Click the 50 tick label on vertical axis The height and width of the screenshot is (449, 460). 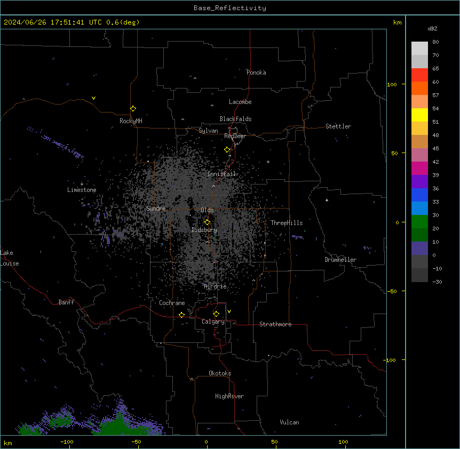pos(394,153)
